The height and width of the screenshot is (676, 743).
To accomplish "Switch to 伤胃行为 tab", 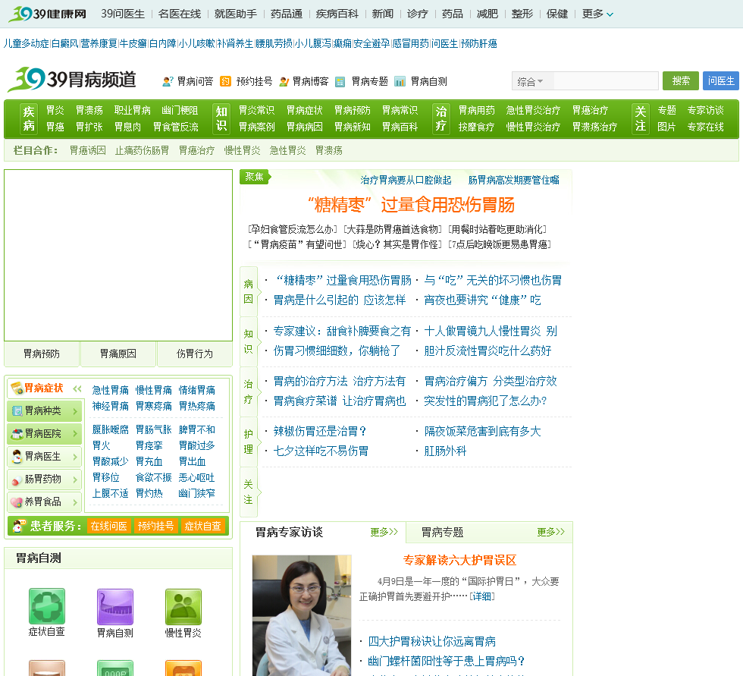I will [195, 354].
